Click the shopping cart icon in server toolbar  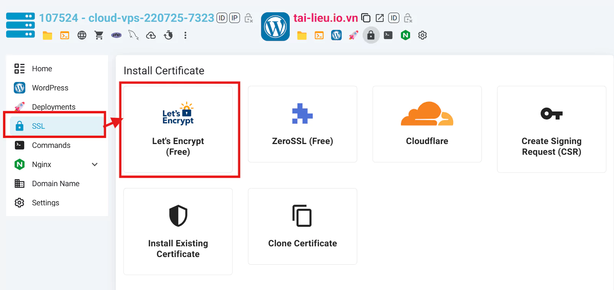[x=99, y=35]
